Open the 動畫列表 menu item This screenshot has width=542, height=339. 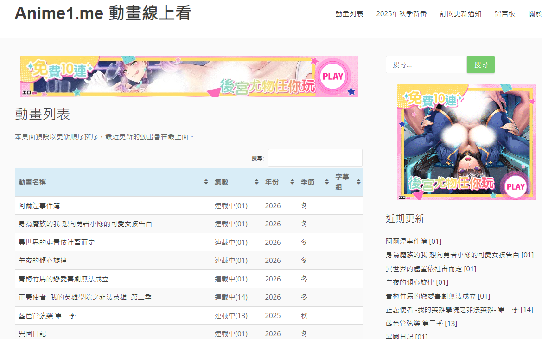[x=349, y=14]
